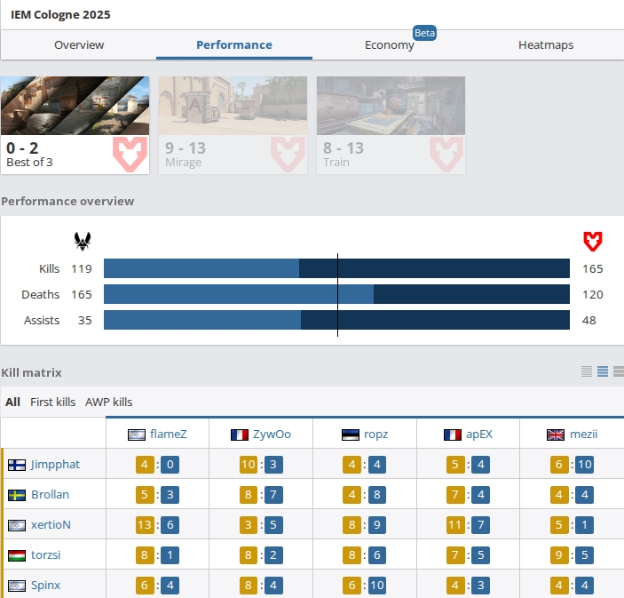Select the large kill matrix layout icon
624x598 pixels.
[x=619, y=371]
